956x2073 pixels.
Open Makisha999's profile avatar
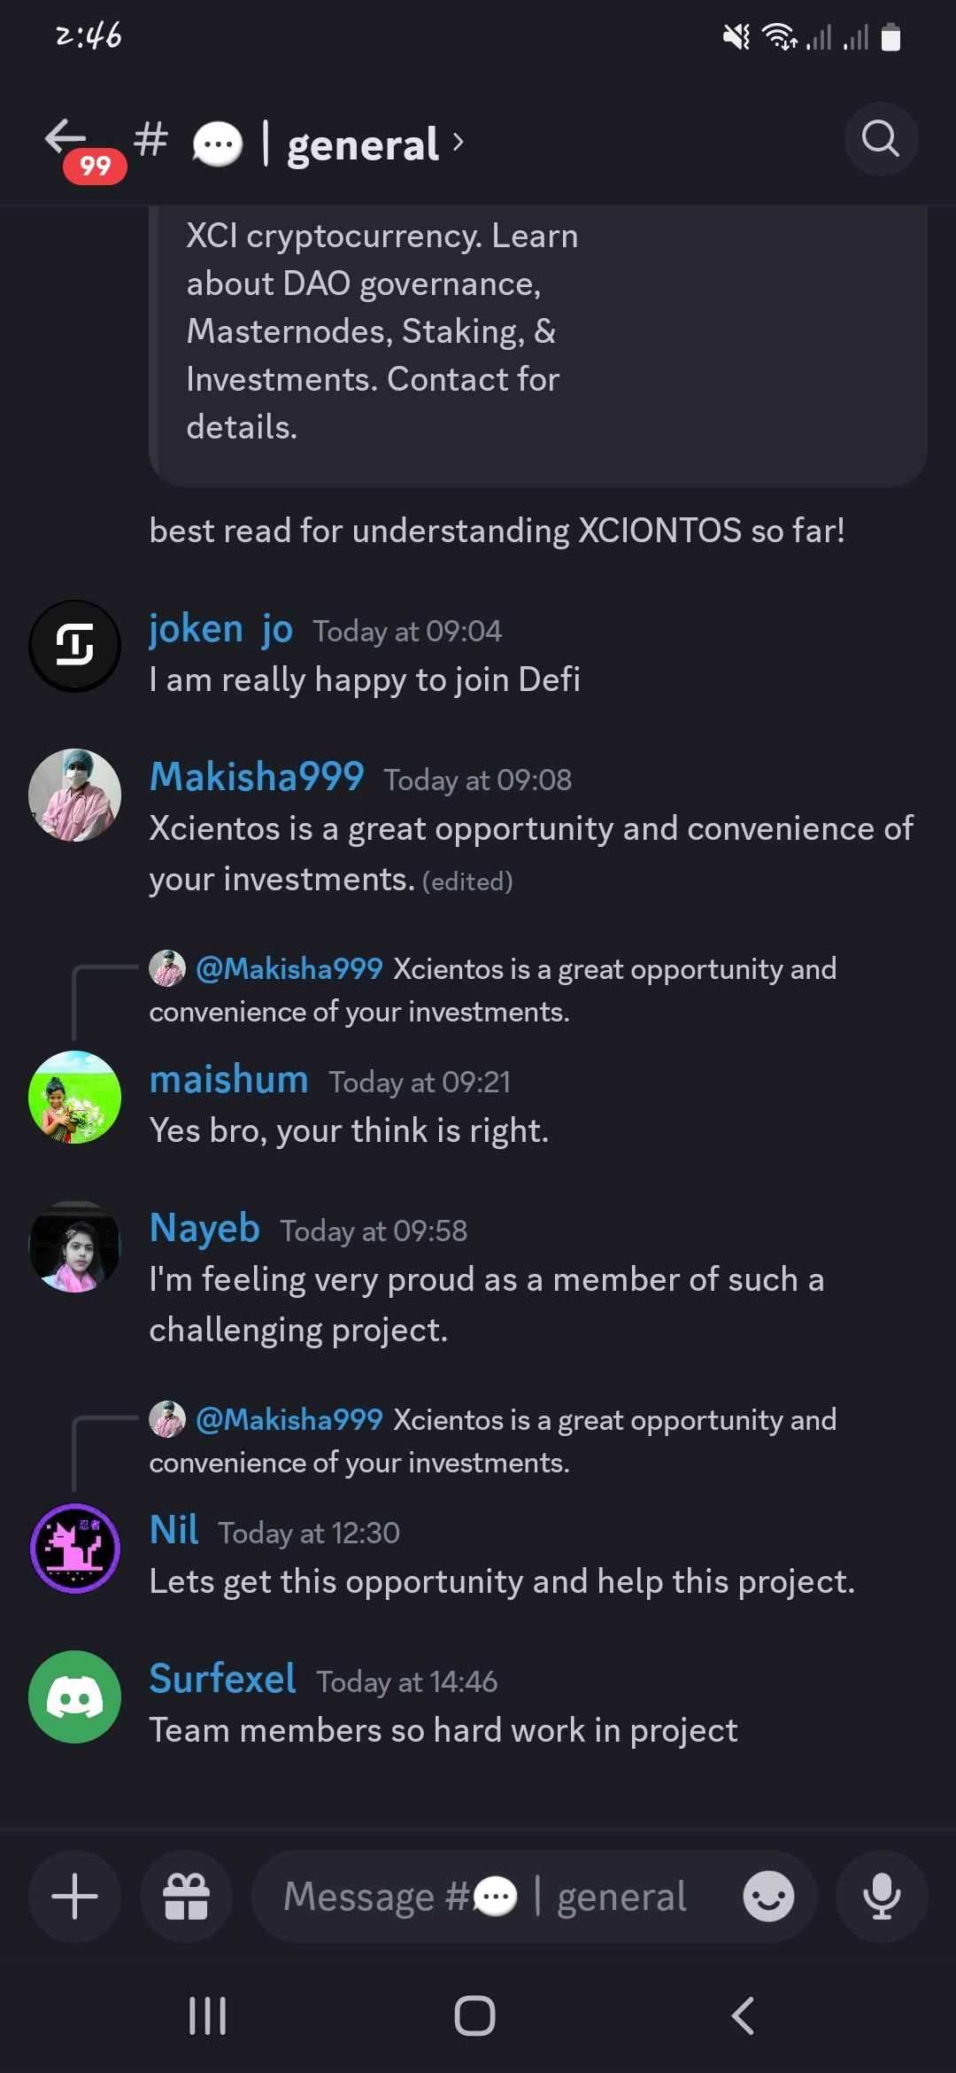[75, 795]
